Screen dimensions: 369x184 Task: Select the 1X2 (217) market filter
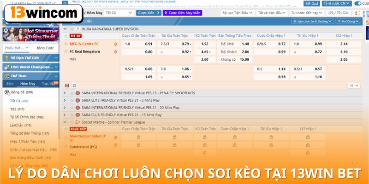pos(17,109)
